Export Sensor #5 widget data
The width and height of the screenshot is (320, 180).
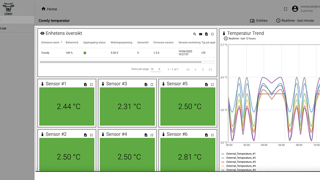206,85
